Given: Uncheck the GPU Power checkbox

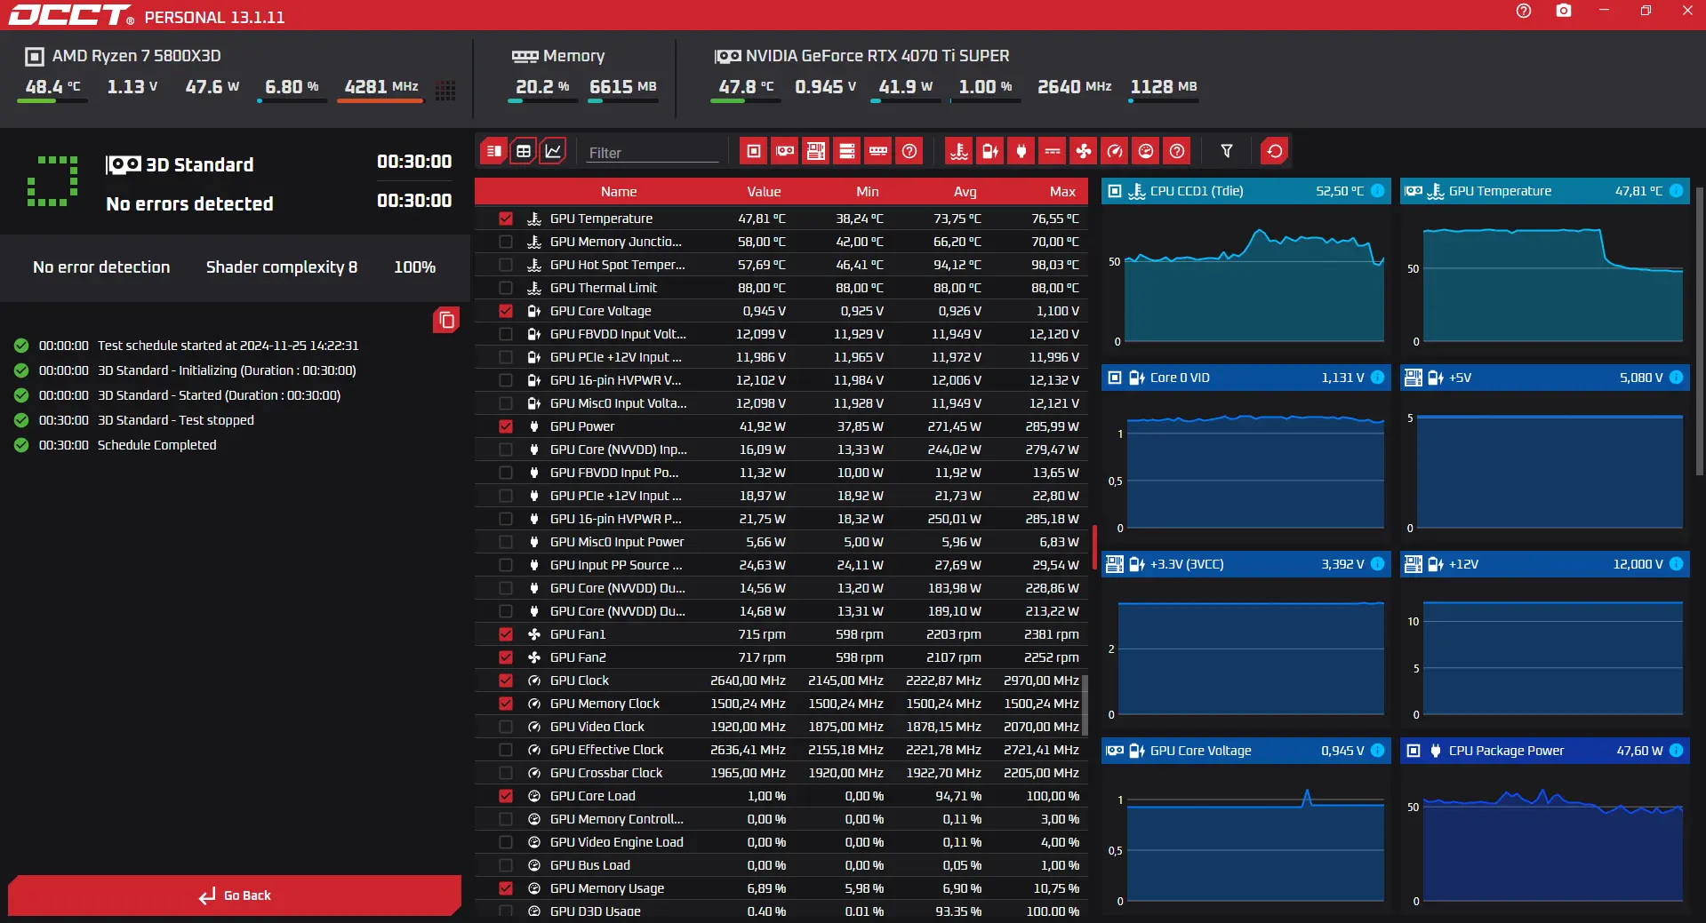Looking at the screenshot, I should (506, 426).
